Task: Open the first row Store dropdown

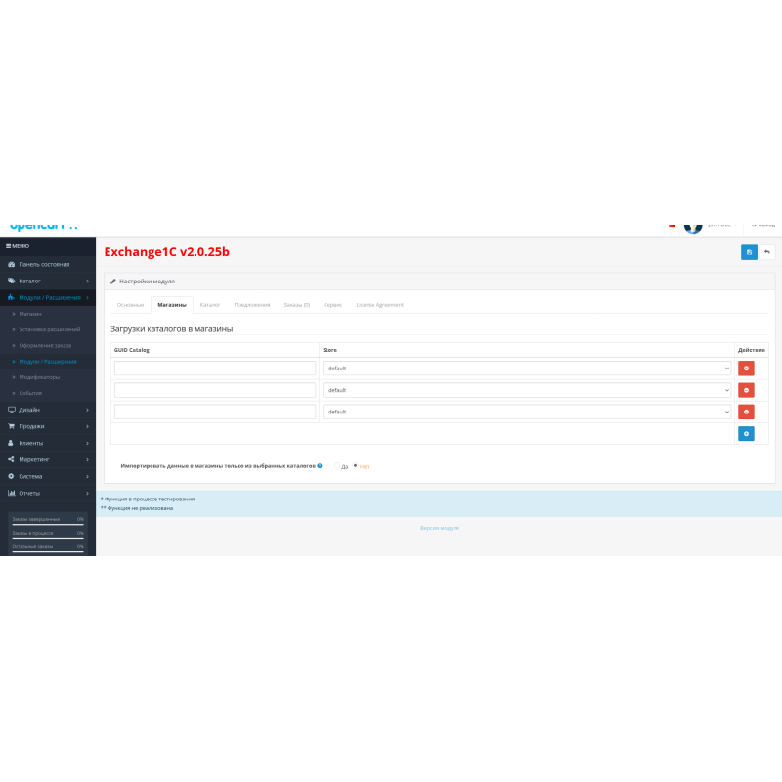Action: click(x=527, y=369)
